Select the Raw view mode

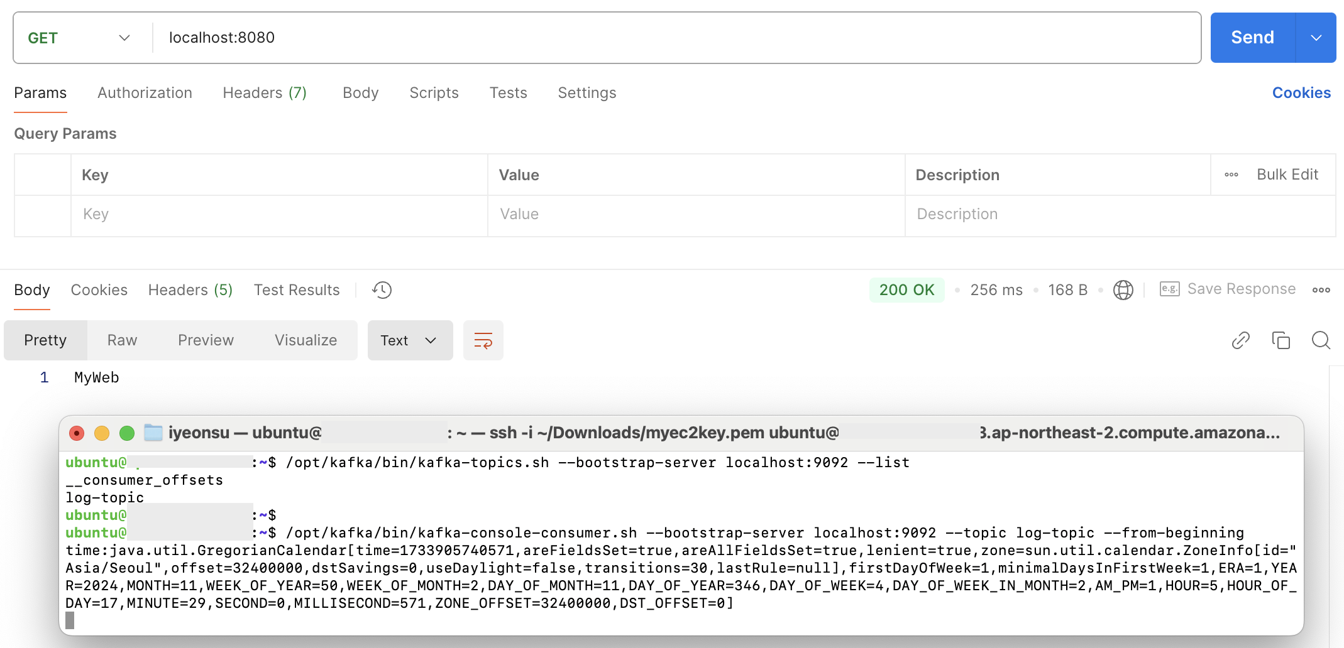122,340
